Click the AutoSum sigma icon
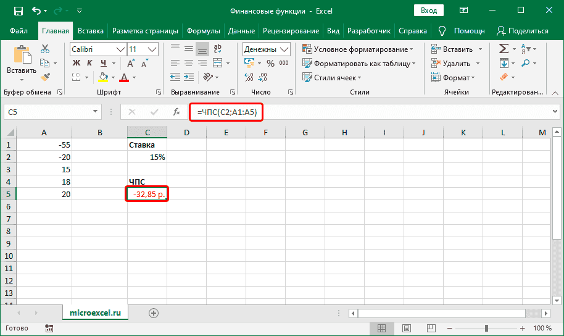The width and height of the screenshot is (564, 336). (504, 49)
